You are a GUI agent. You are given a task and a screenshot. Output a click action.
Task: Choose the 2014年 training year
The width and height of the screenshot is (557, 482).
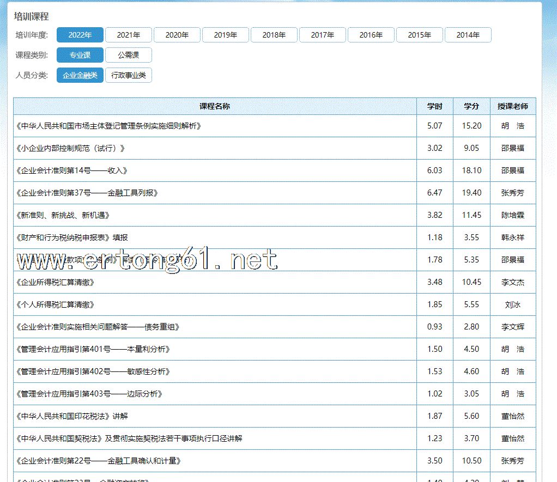click(x=468, y=35)
